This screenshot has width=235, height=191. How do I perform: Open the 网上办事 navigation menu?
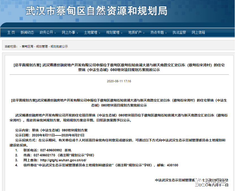(68, 32)
